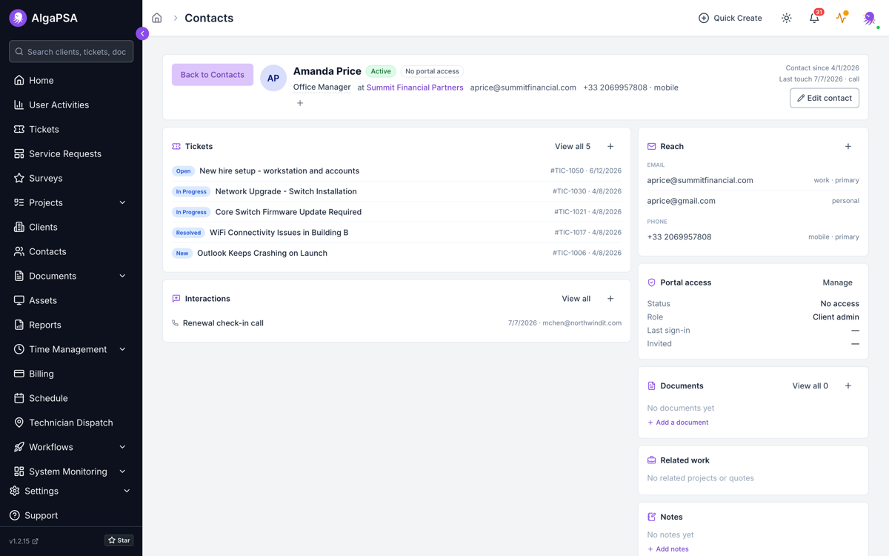
Task: Click Add notes link
Action: pos(668,549)
